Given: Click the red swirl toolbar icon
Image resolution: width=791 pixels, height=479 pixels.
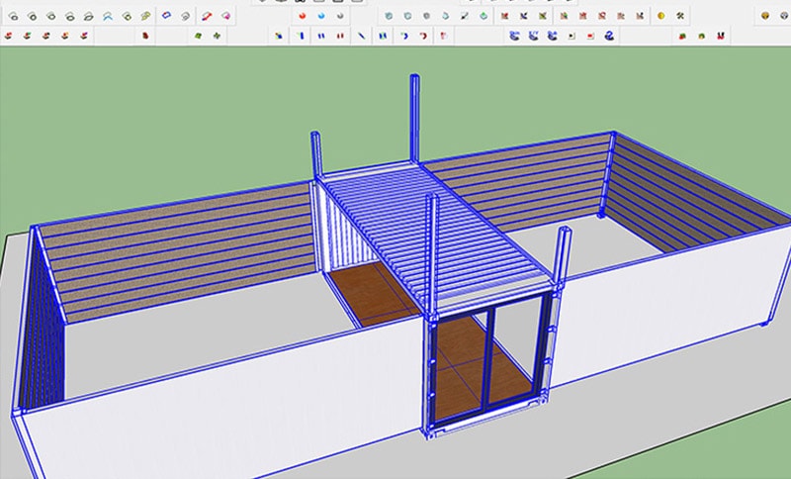Looking at the screenshot, I should tap(303, 16).
